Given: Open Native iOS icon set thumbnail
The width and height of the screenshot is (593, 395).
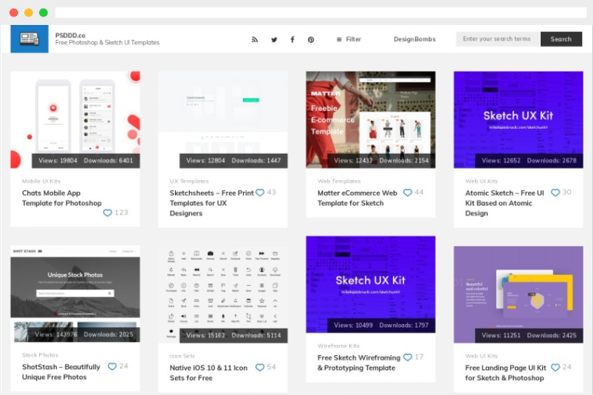Looking at the screenshot, I should 223,294.
